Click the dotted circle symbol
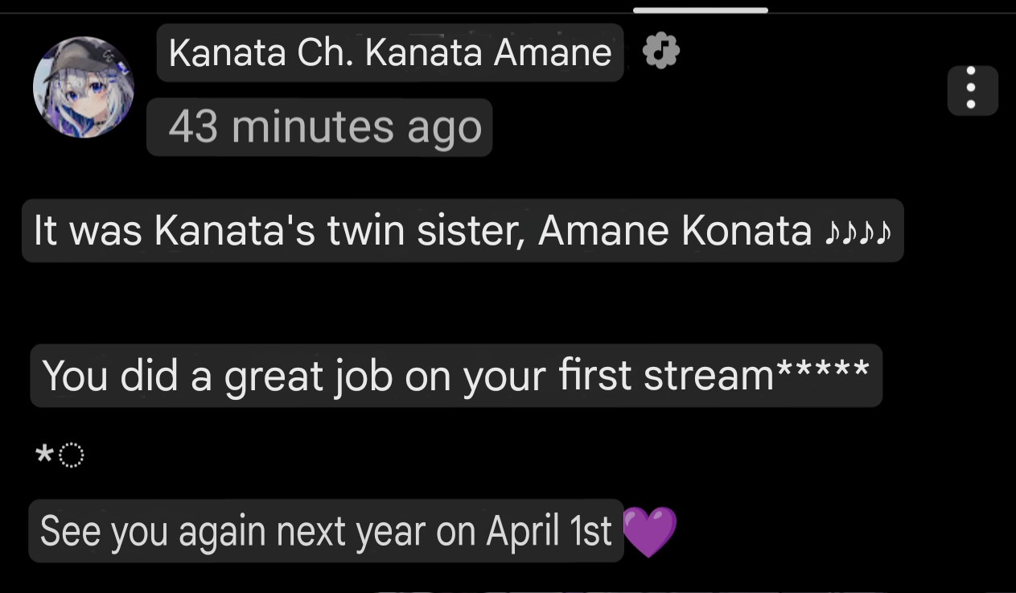Image resolution: width=1016 pixels, height=593 pixels. coord(71,456)
